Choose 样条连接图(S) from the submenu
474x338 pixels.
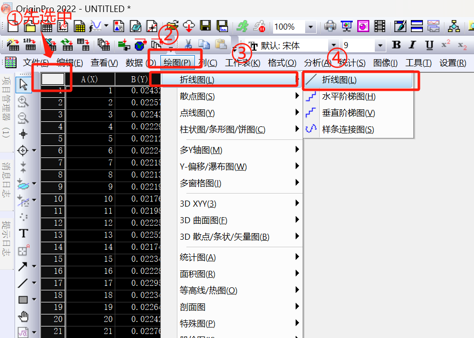click(x=358, y=129)
